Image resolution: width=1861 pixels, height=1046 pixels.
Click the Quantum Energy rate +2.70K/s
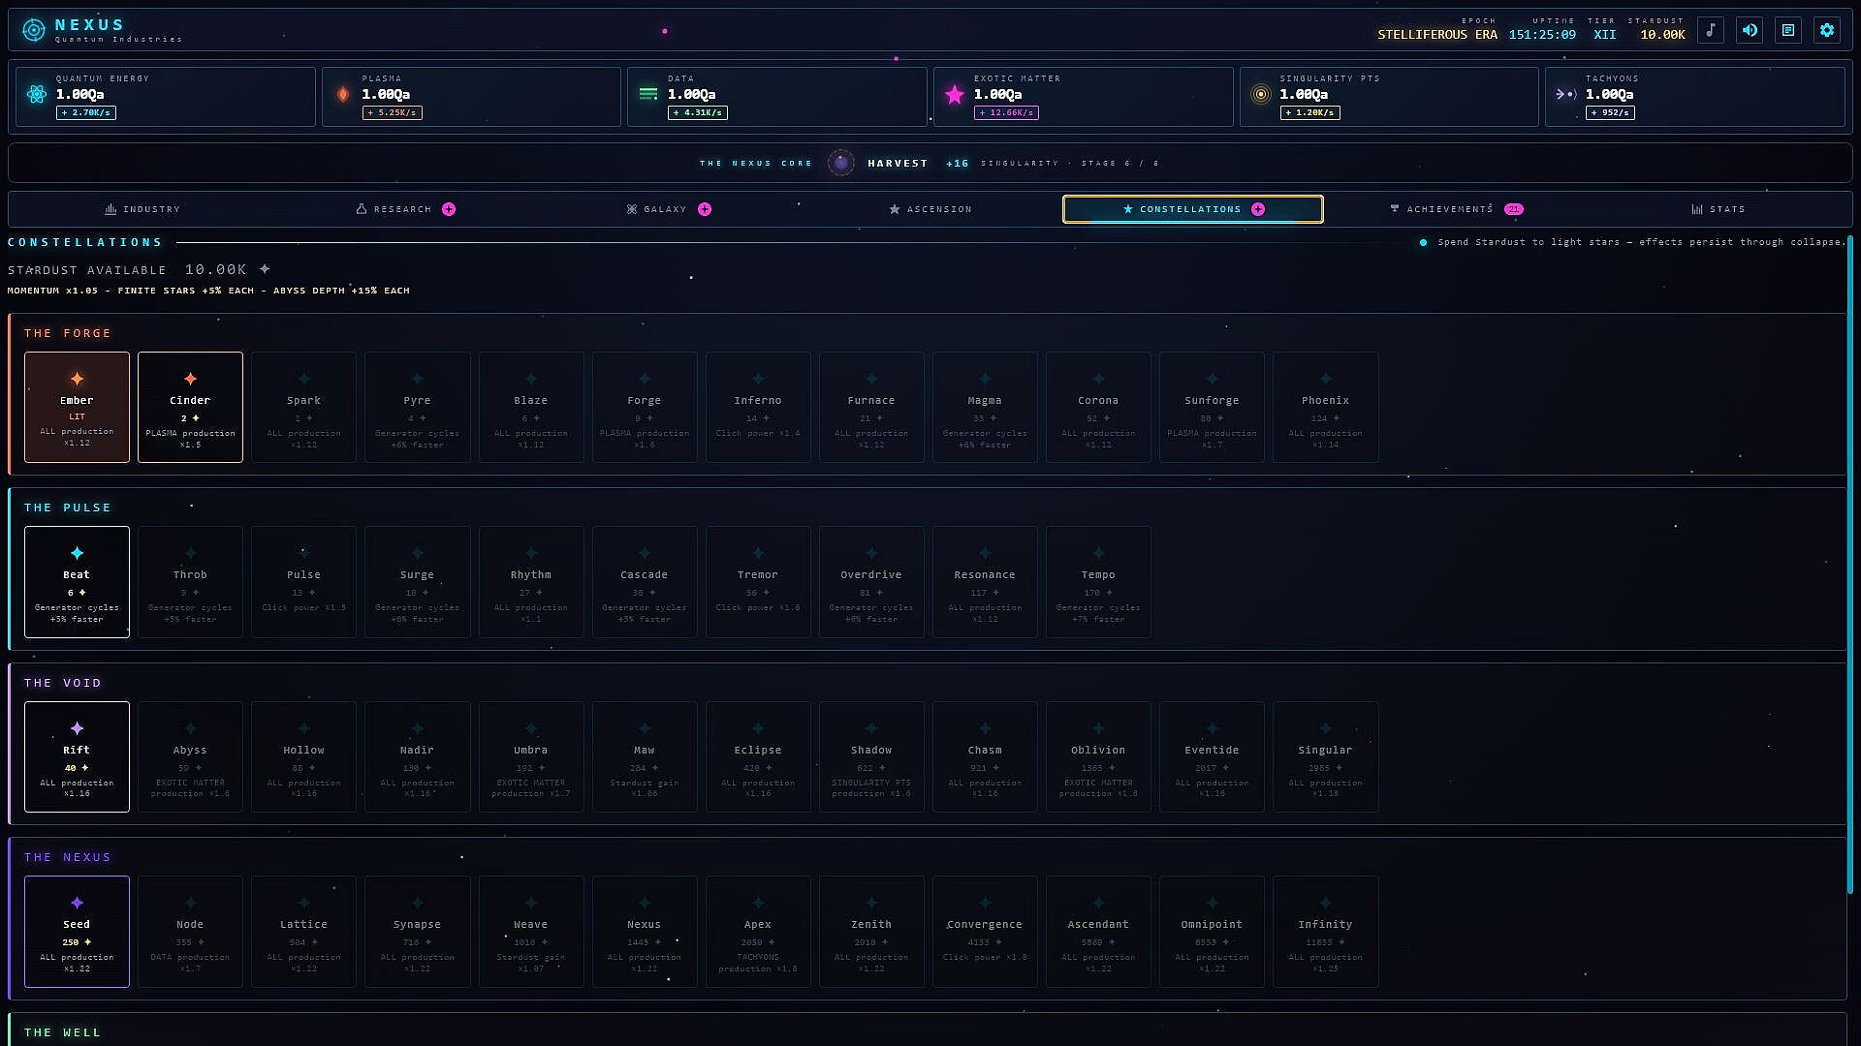[x=86, y=113]
